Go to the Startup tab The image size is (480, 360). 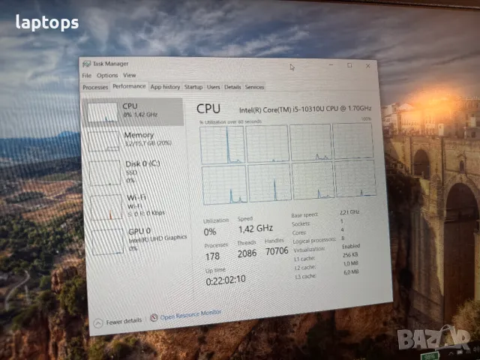[x=193, y=87]
